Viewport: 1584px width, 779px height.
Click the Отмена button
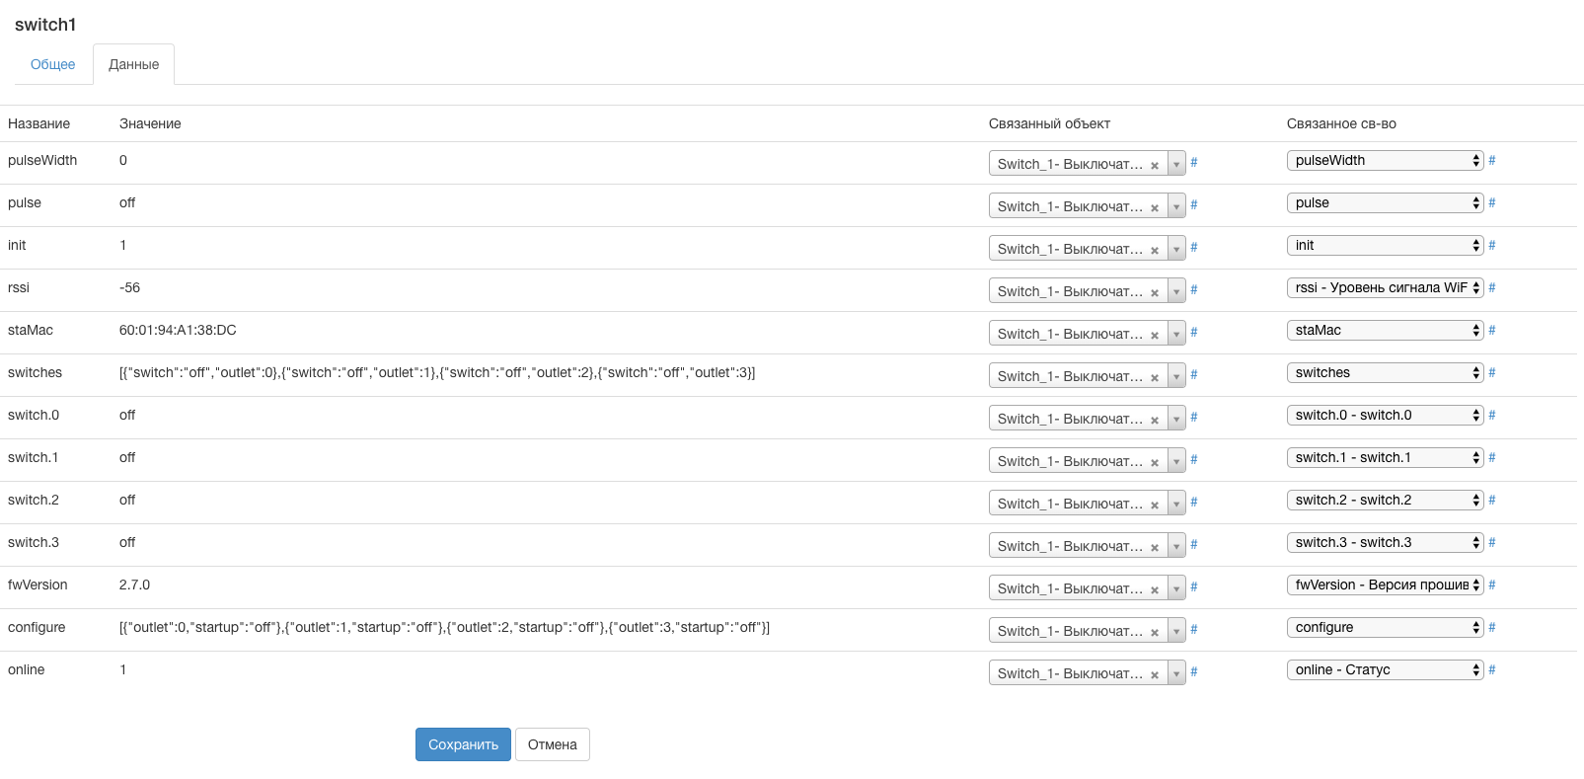click(x=552, y=744)
